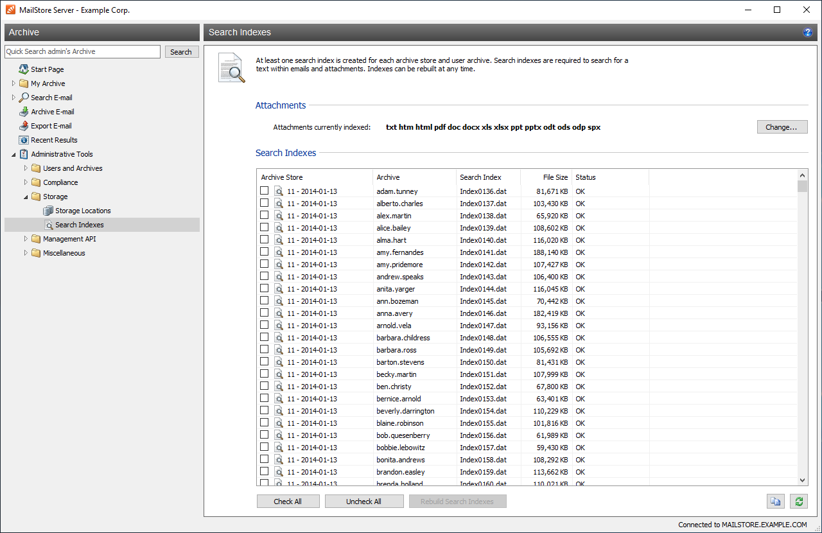This screenshot has width=822, height=533.
Task: Check the box for adam.tunney's index
Action: coord(264,191)
